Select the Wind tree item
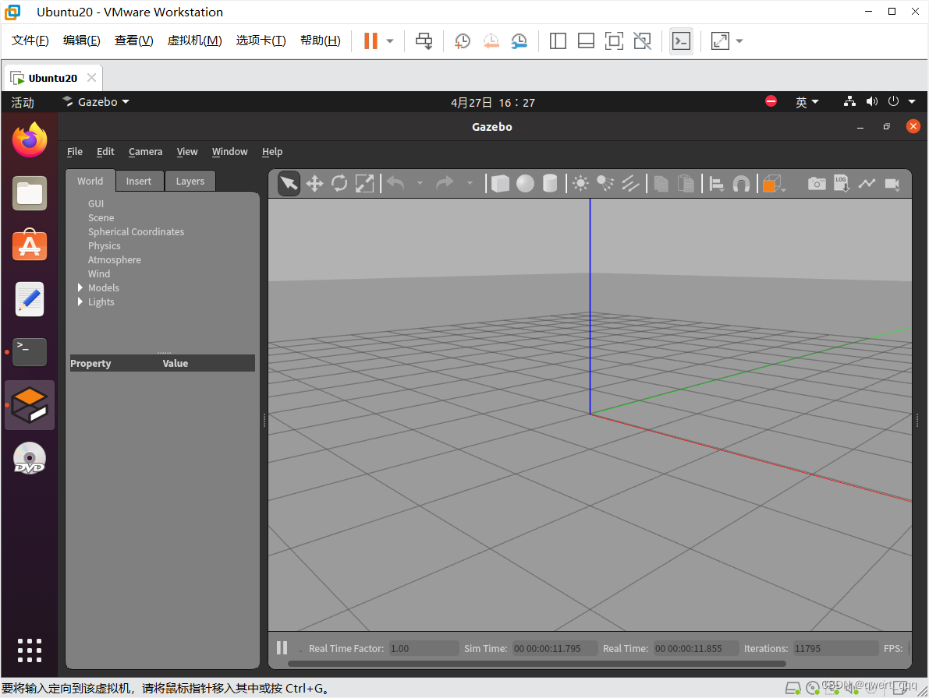This screenshot has height=698, width=929. pos(99,274)
